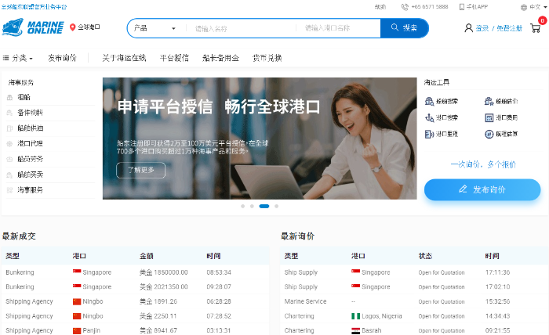Open the shopping cart icon
The height and width of the screenshot is (335, 549).
coord(535,27)
